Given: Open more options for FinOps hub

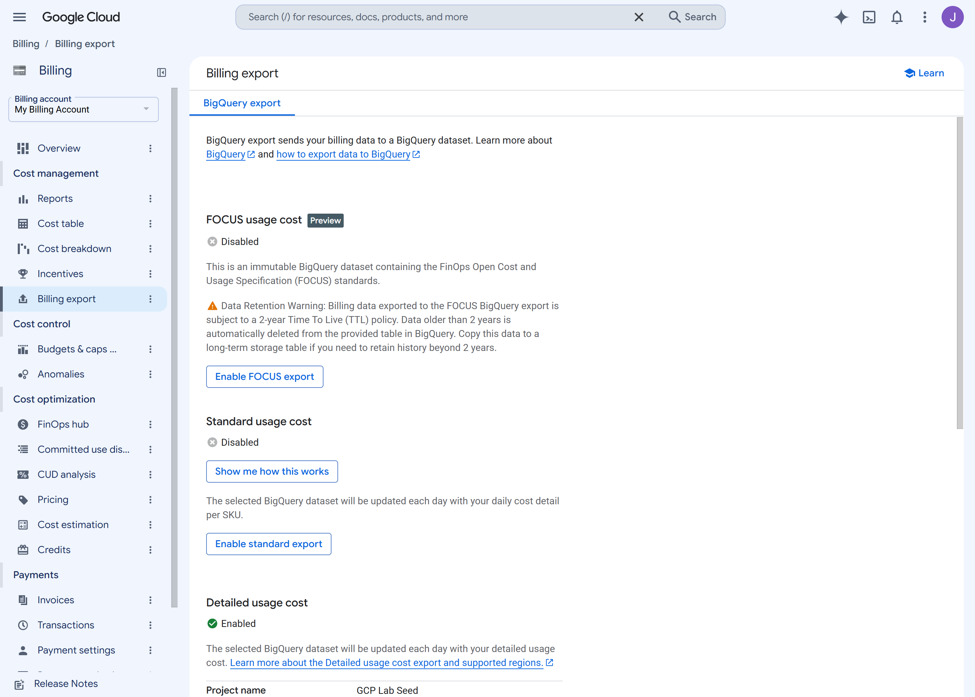Looking at the screenshot, I should coord(150,424).
